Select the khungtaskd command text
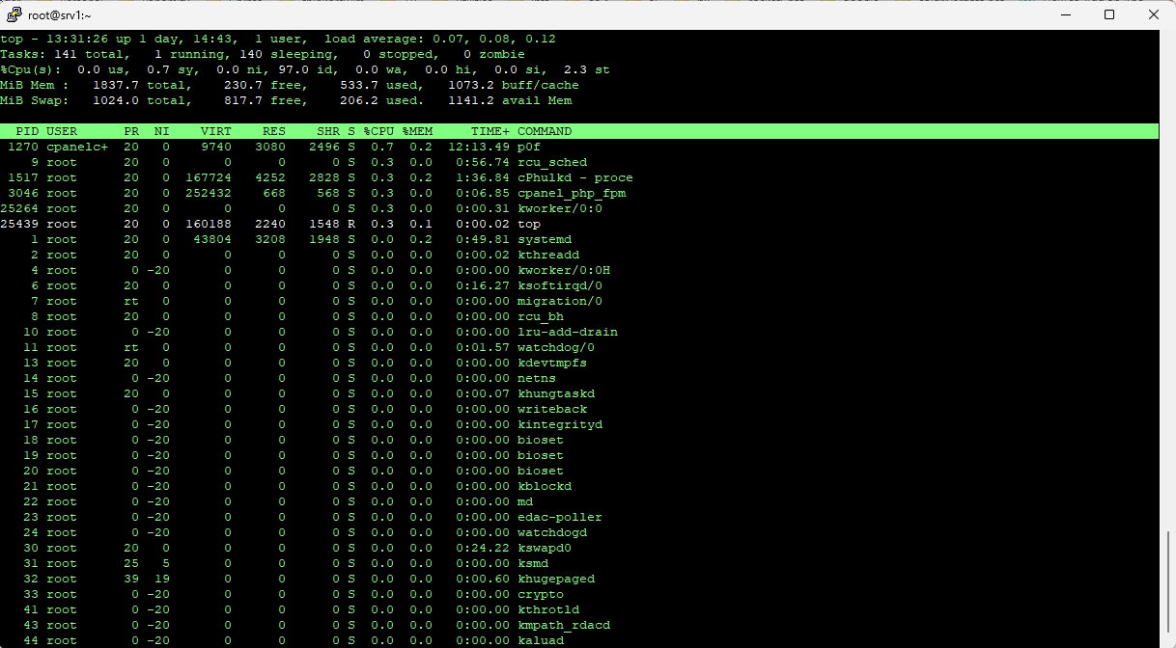Image resolution: width=1176 pixels, height=648 pixels. coord(556,393)
